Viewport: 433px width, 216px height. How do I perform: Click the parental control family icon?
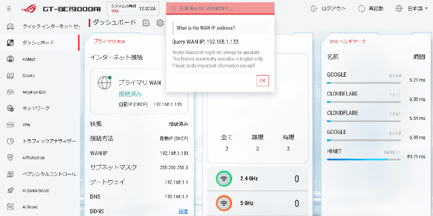pyautogui.click(x=10, y=174)
